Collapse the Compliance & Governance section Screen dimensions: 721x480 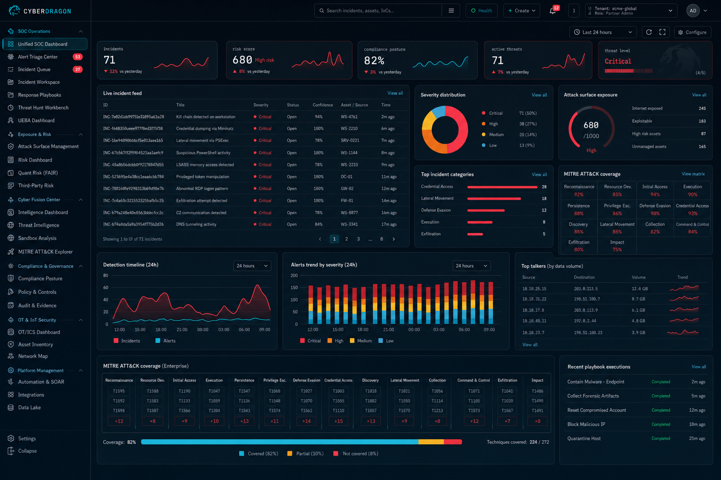[x=81, y=266]
